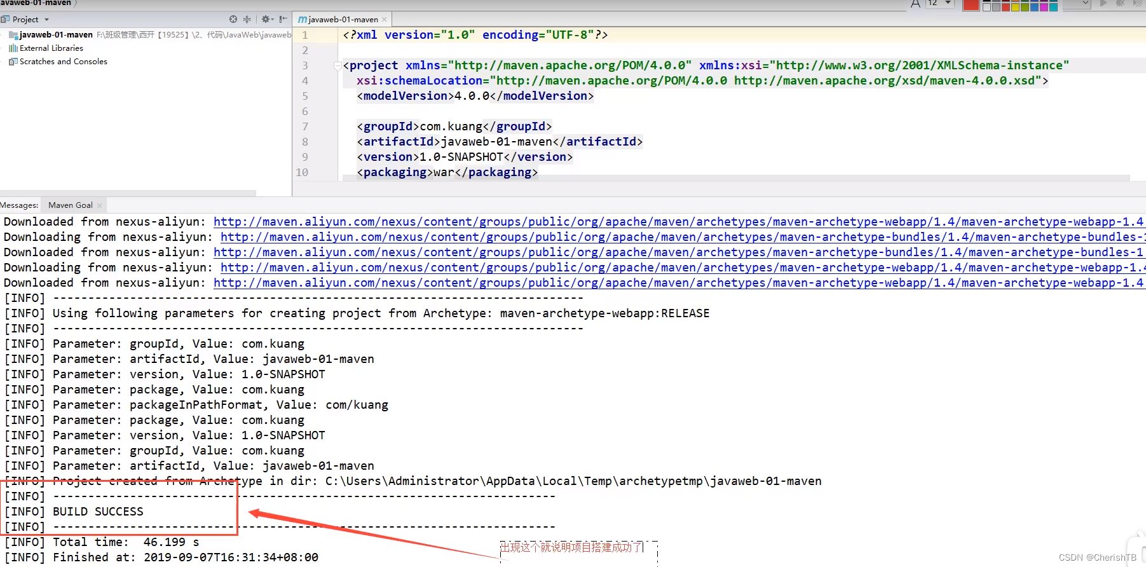The height and width of the screenshot is (567, 1146).
Task: Pick the green color swatch in lower row
Action: (1025, 7)
